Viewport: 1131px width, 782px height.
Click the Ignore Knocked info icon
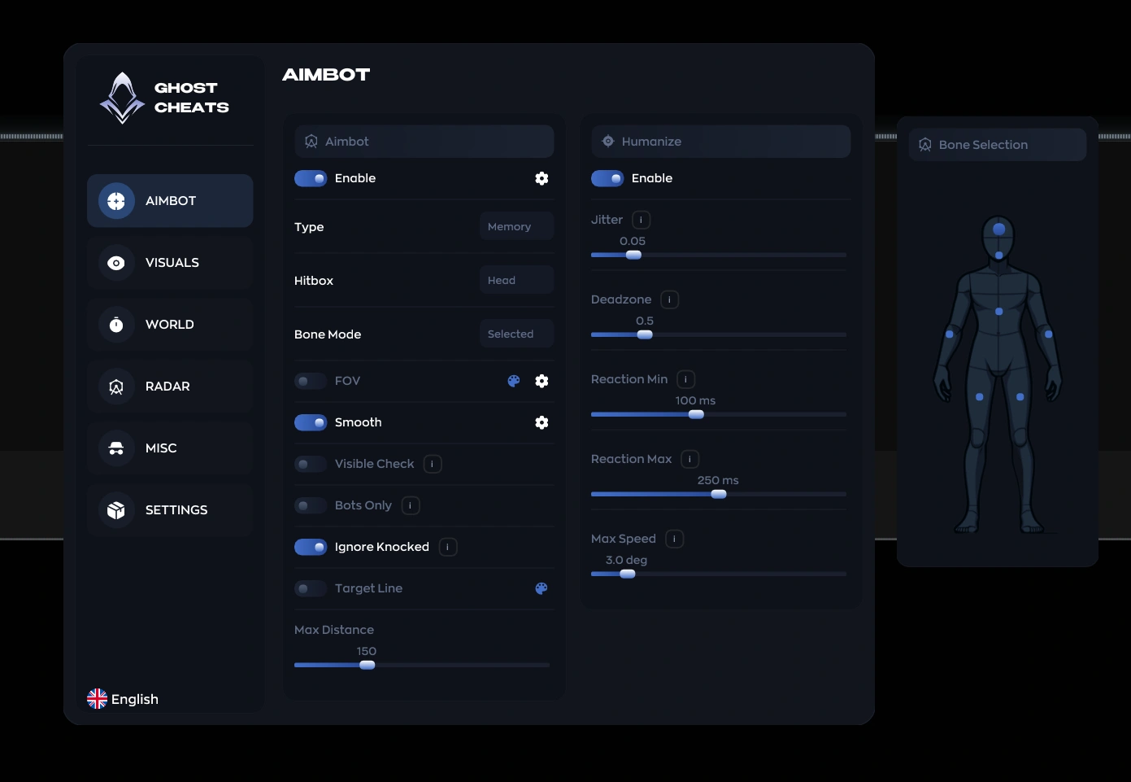(447, 547)
